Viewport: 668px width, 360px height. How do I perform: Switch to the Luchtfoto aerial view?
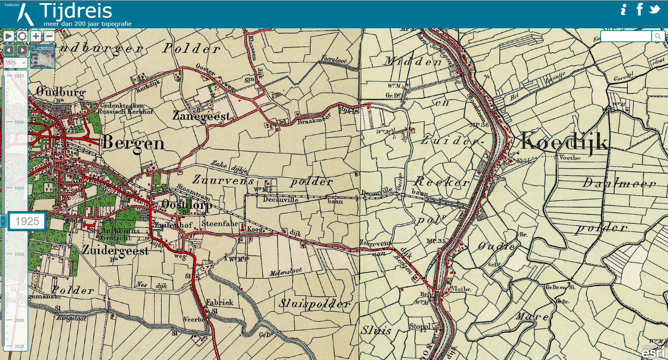tap(43, 56)
